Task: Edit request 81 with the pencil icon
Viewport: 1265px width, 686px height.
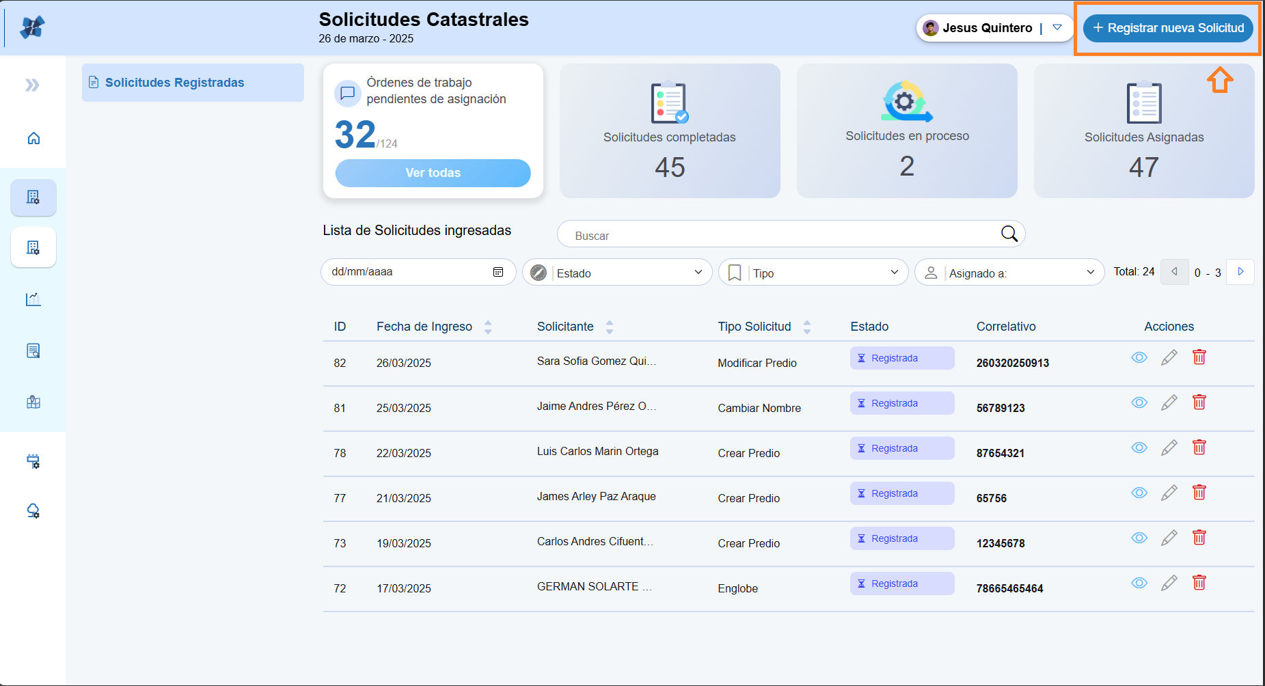Action: pyautogui.click(x=1169, y=402)
